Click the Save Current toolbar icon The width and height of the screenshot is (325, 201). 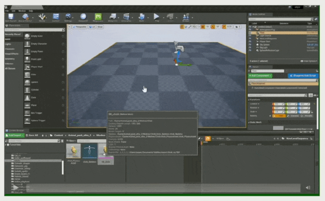(x=10, y=17)
